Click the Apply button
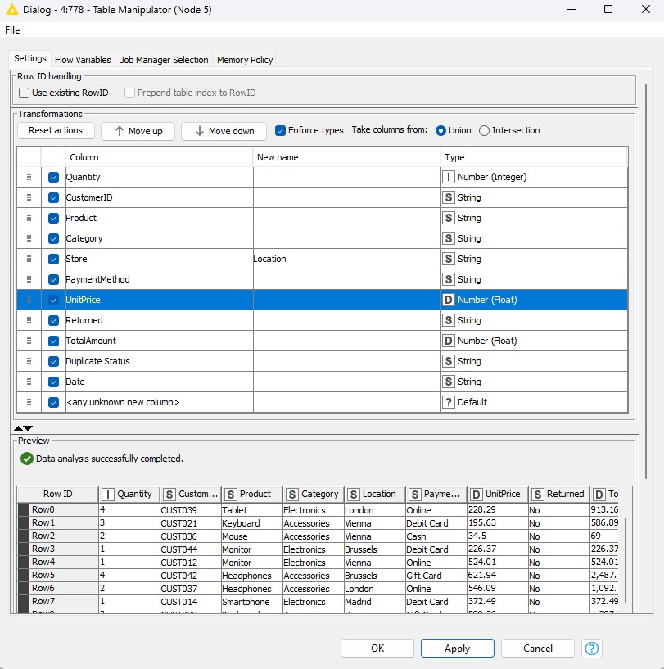 [x=457, y=648]
